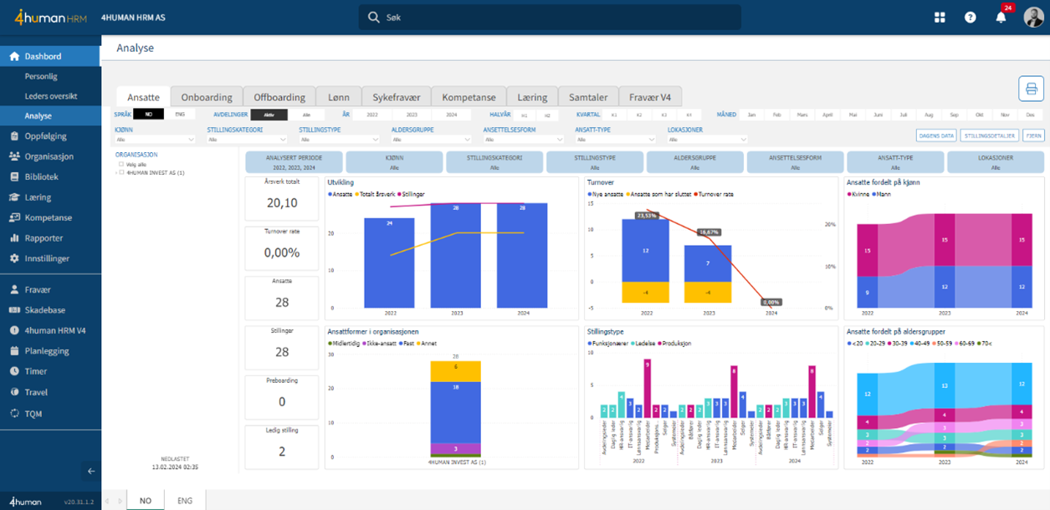
Task: Expand the Aldersgruppe dropdown
Action: [431, 140]
